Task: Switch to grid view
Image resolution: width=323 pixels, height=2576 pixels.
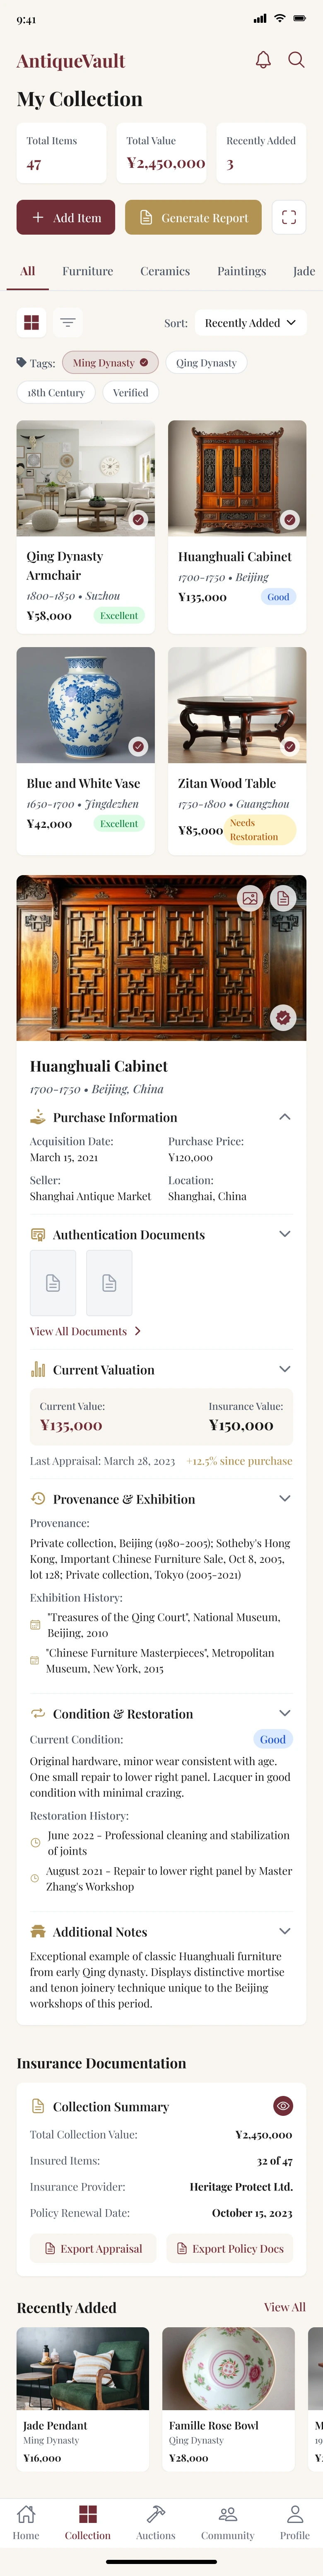Action: tap(32, 322)
